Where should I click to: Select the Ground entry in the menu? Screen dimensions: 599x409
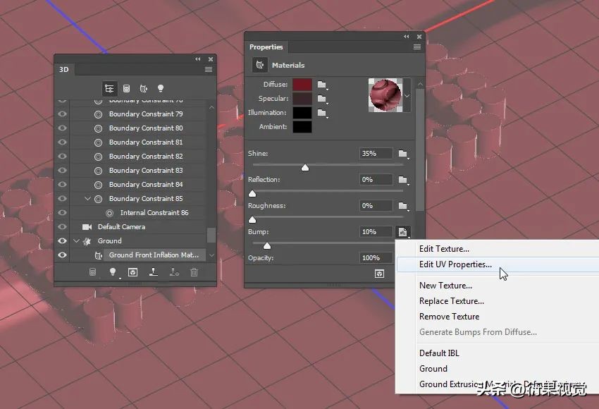[433, 369]
